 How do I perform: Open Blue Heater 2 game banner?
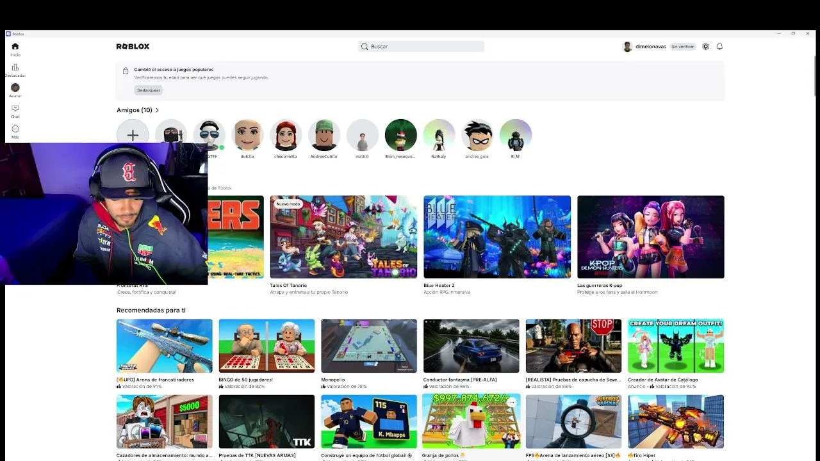(497, 237)
